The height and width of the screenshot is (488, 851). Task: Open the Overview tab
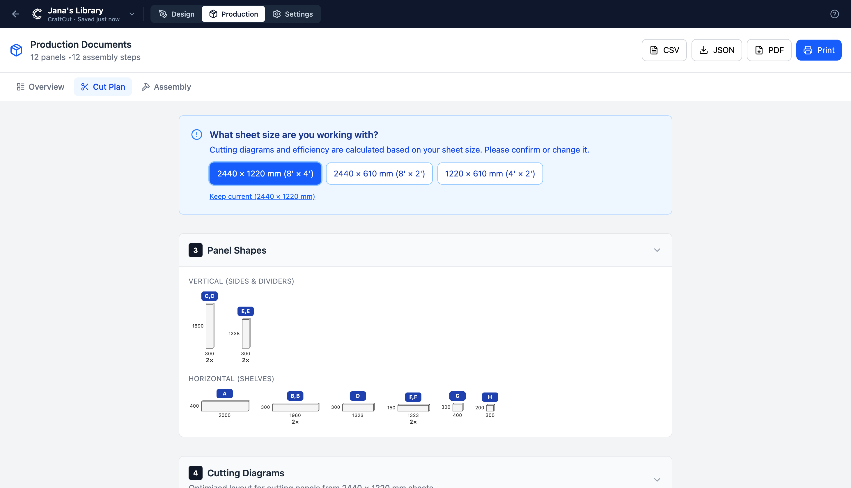(x=40, y=86)
